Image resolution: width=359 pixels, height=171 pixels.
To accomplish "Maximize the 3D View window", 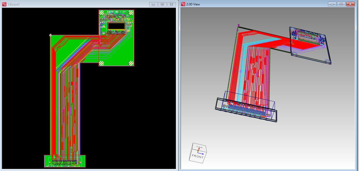I will click(x=341, y=4).
